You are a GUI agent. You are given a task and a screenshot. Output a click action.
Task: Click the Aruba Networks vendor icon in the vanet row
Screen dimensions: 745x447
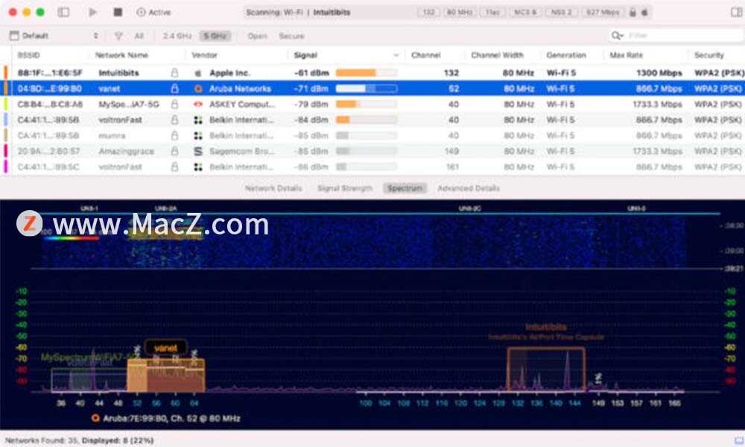coord(198,89)
